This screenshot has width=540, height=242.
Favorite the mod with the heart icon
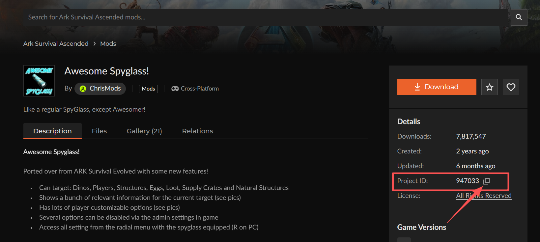(x=511, y=87)
